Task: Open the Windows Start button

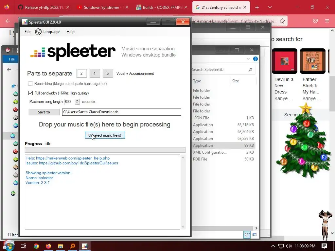Action: click(9, 246)
